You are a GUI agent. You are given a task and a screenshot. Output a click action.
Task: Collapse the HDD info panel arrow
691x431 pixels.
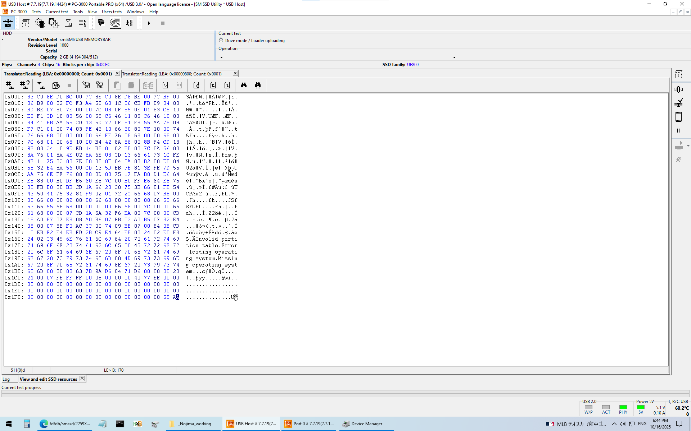click(x=3, y=40)
